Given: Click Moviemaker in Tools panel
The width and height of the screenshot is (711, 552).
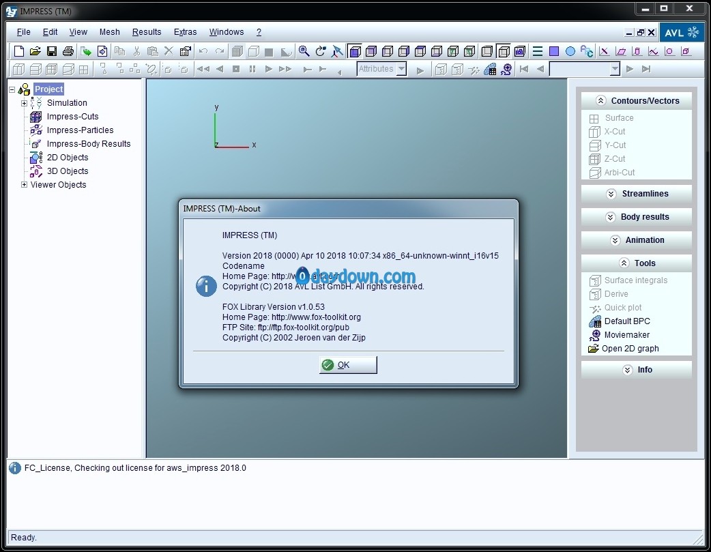Looking at the screenshot, I should click(x=620, y=335).
